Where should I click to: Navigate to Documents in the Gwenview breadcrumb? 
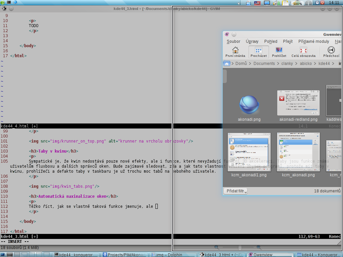[x=264, y=63]
